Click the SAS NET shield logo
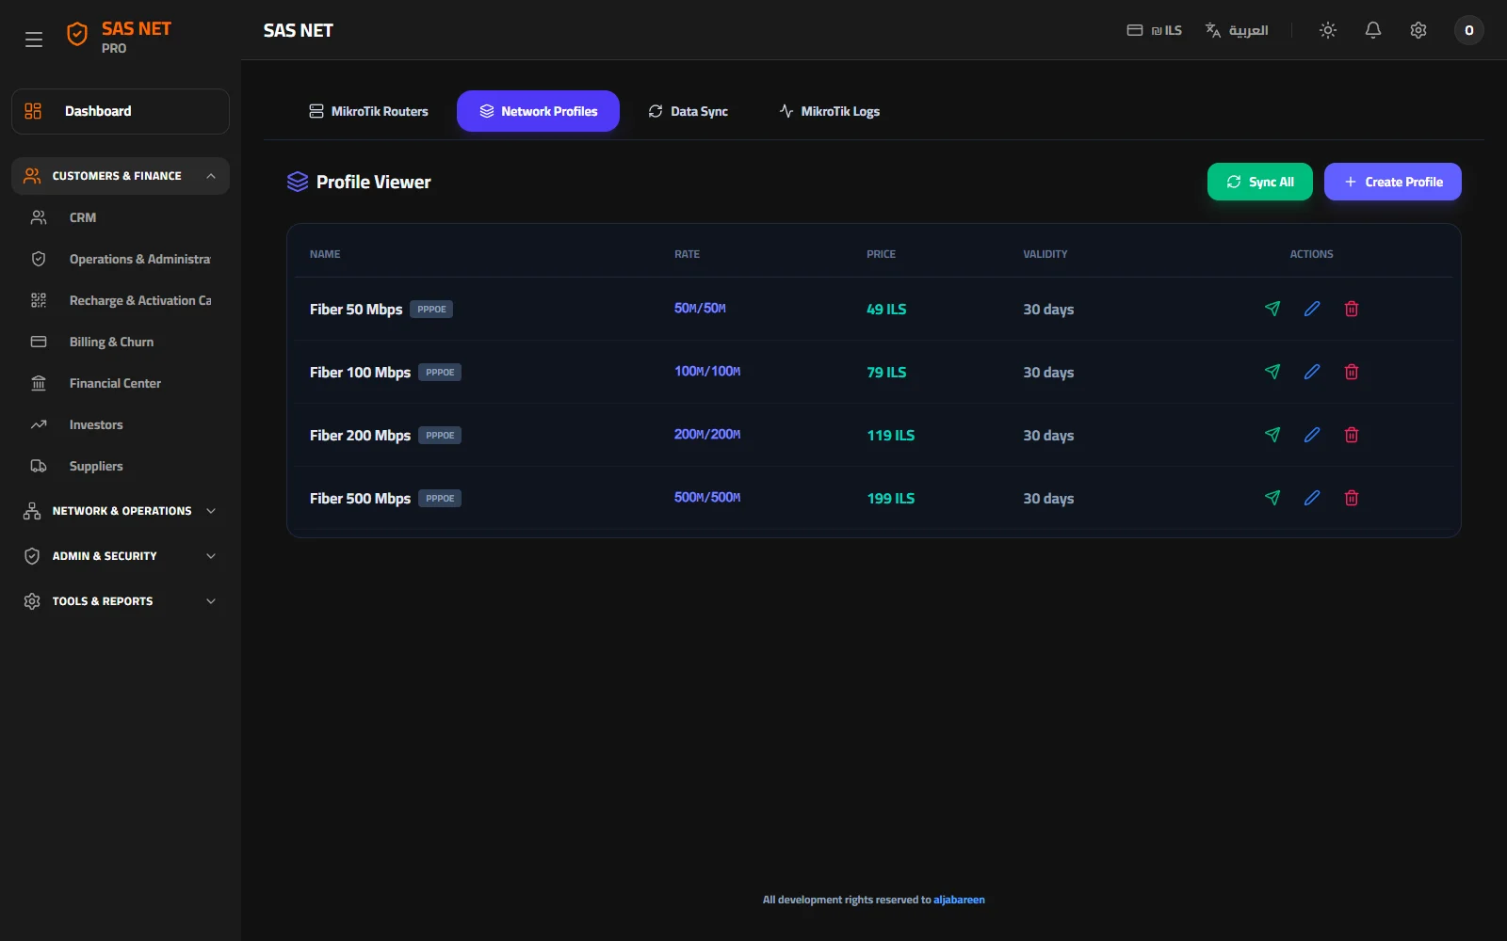 click(77, 35)
